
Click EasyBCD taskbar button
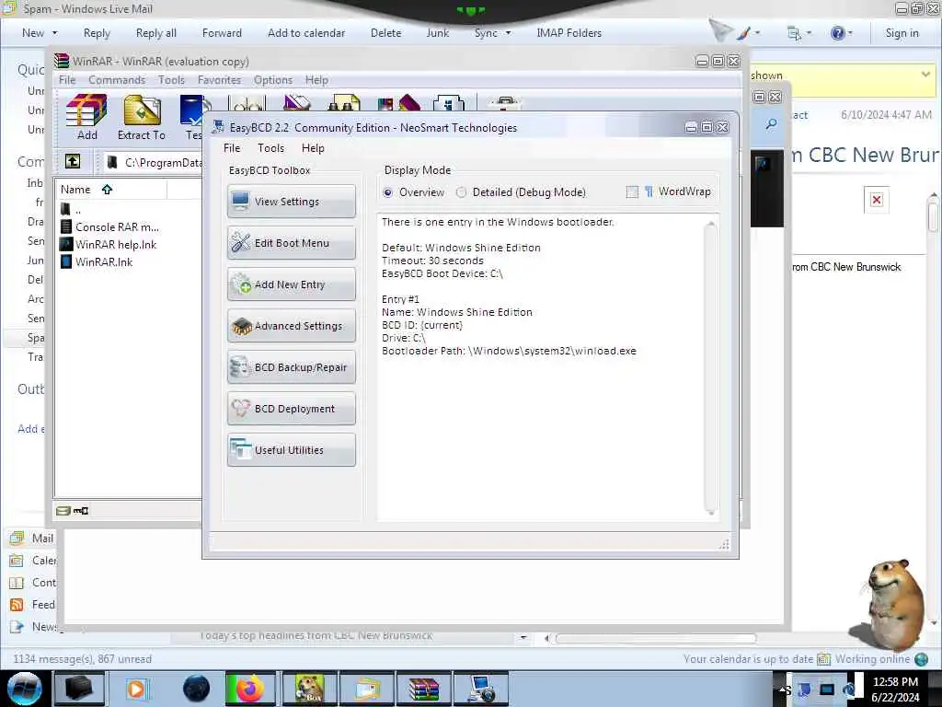click(481, 689)
